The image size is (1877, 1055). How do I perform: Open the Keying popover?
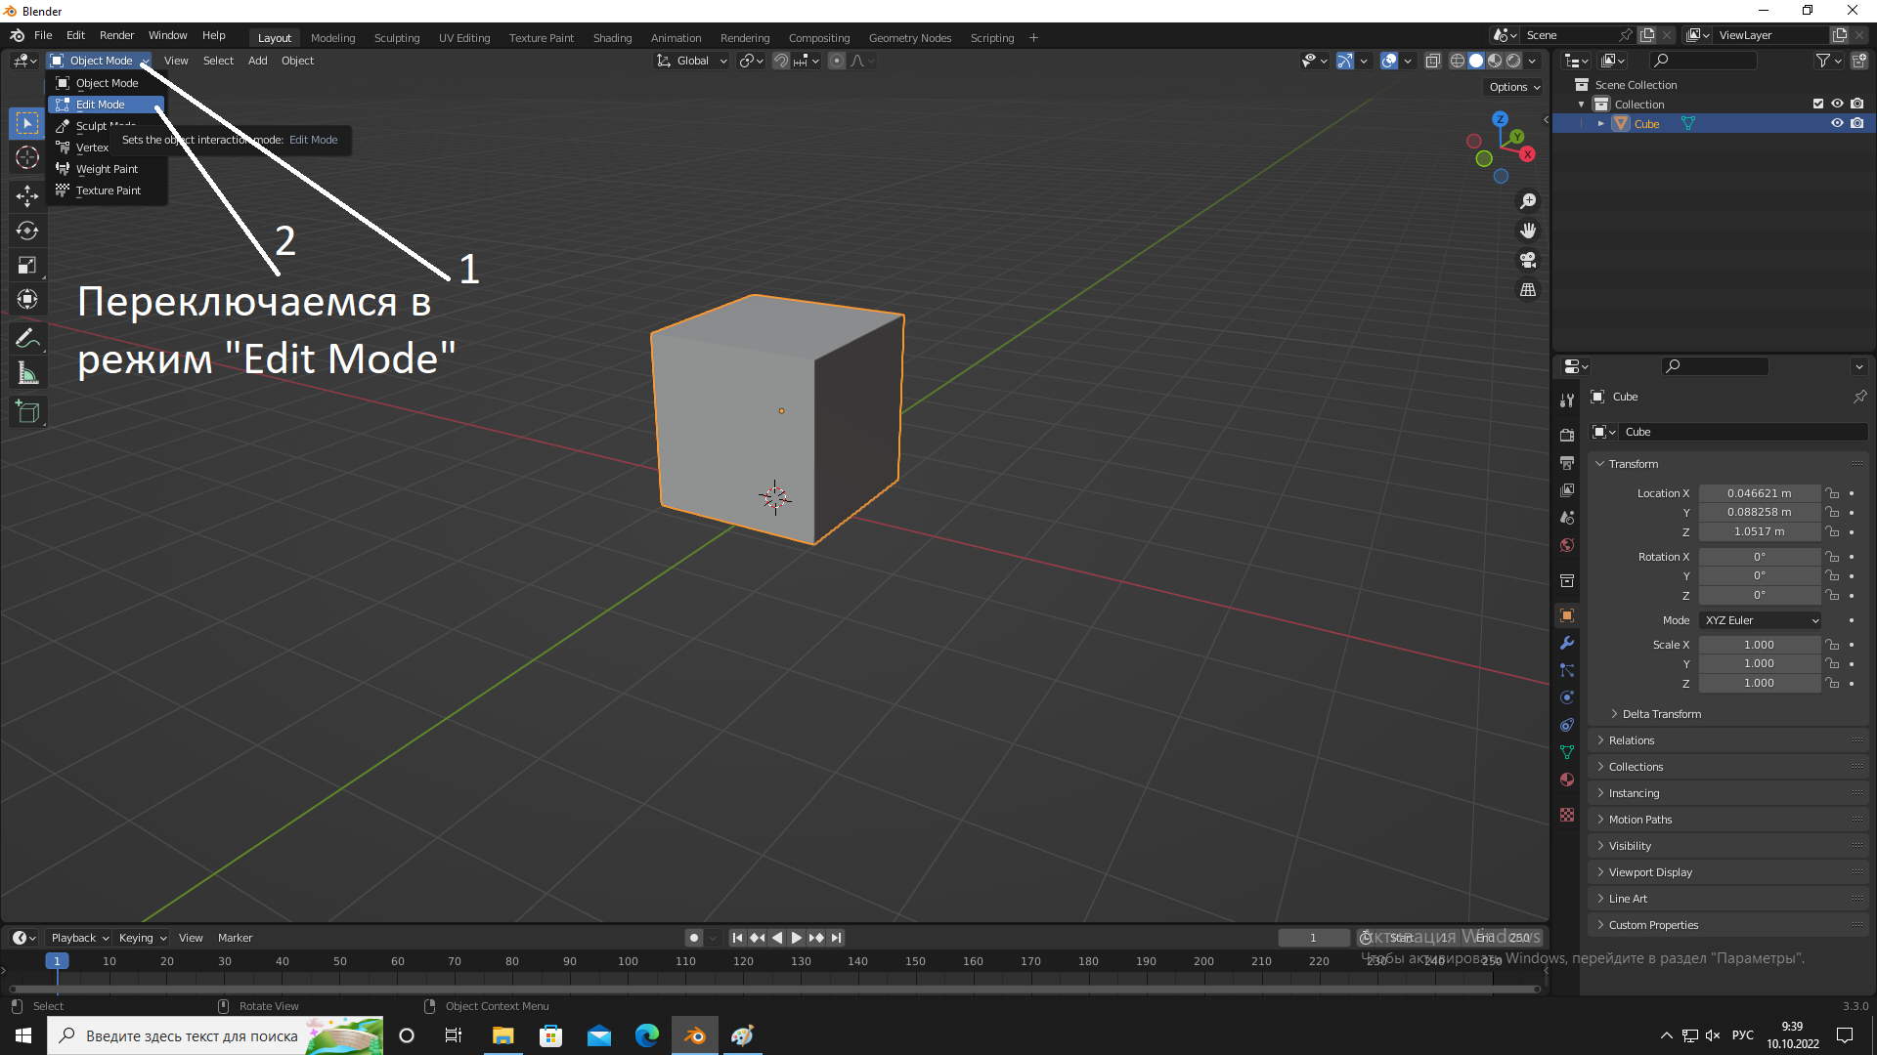[x=142, y=938]
